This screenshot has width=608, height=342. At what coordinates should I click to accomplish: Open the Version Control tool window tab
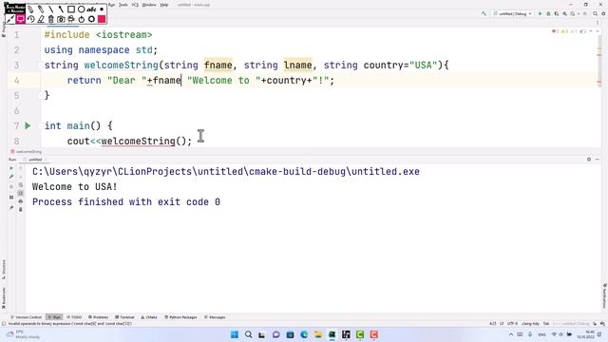point(26,317)
